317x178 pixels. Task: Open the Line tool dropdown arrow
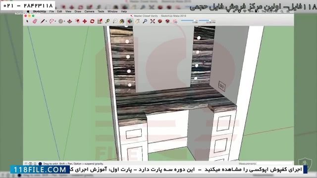[x=46, y=21]
